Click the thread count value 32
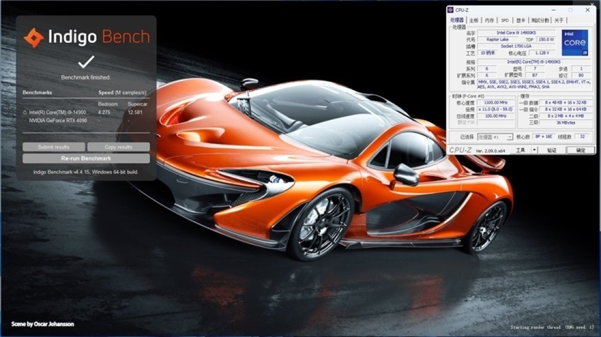The height and width of the screenshot is (337, 601). [x=582, y=136]
